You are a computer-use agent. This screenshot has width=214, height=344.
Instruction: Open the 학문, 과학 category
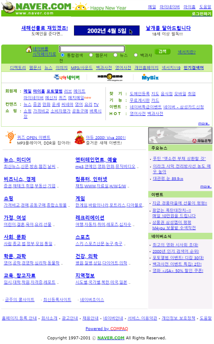pos(15,256)
